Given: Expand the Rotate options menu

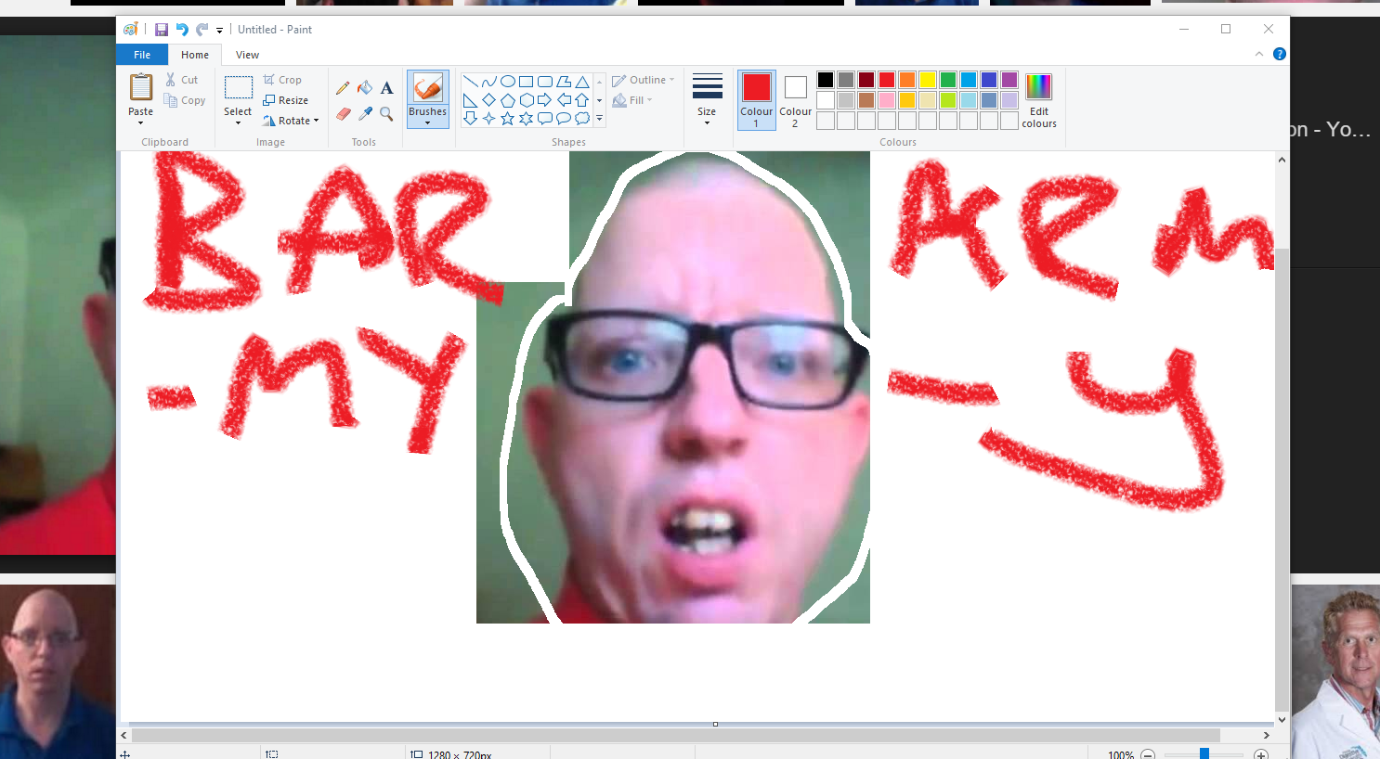Looking at the screenshot, I should (x=317, y=121).
